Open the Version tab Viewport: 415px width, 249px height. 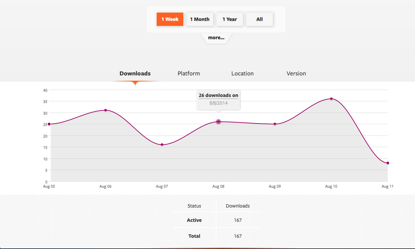tap(296, 73)
